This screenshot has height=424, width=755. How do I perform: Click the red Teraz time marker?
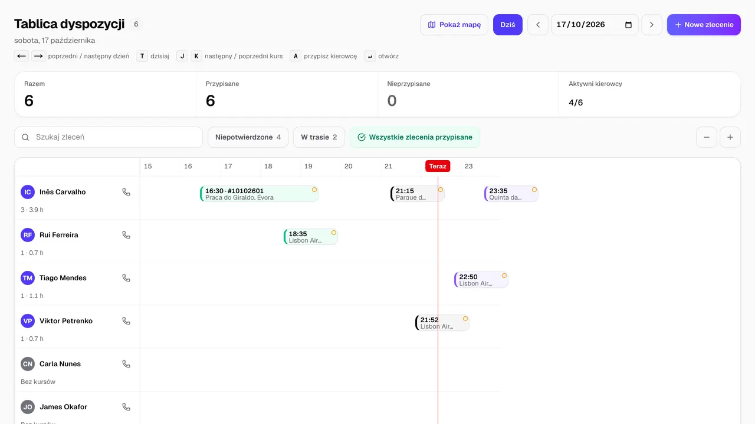click(x=438, y=166)
